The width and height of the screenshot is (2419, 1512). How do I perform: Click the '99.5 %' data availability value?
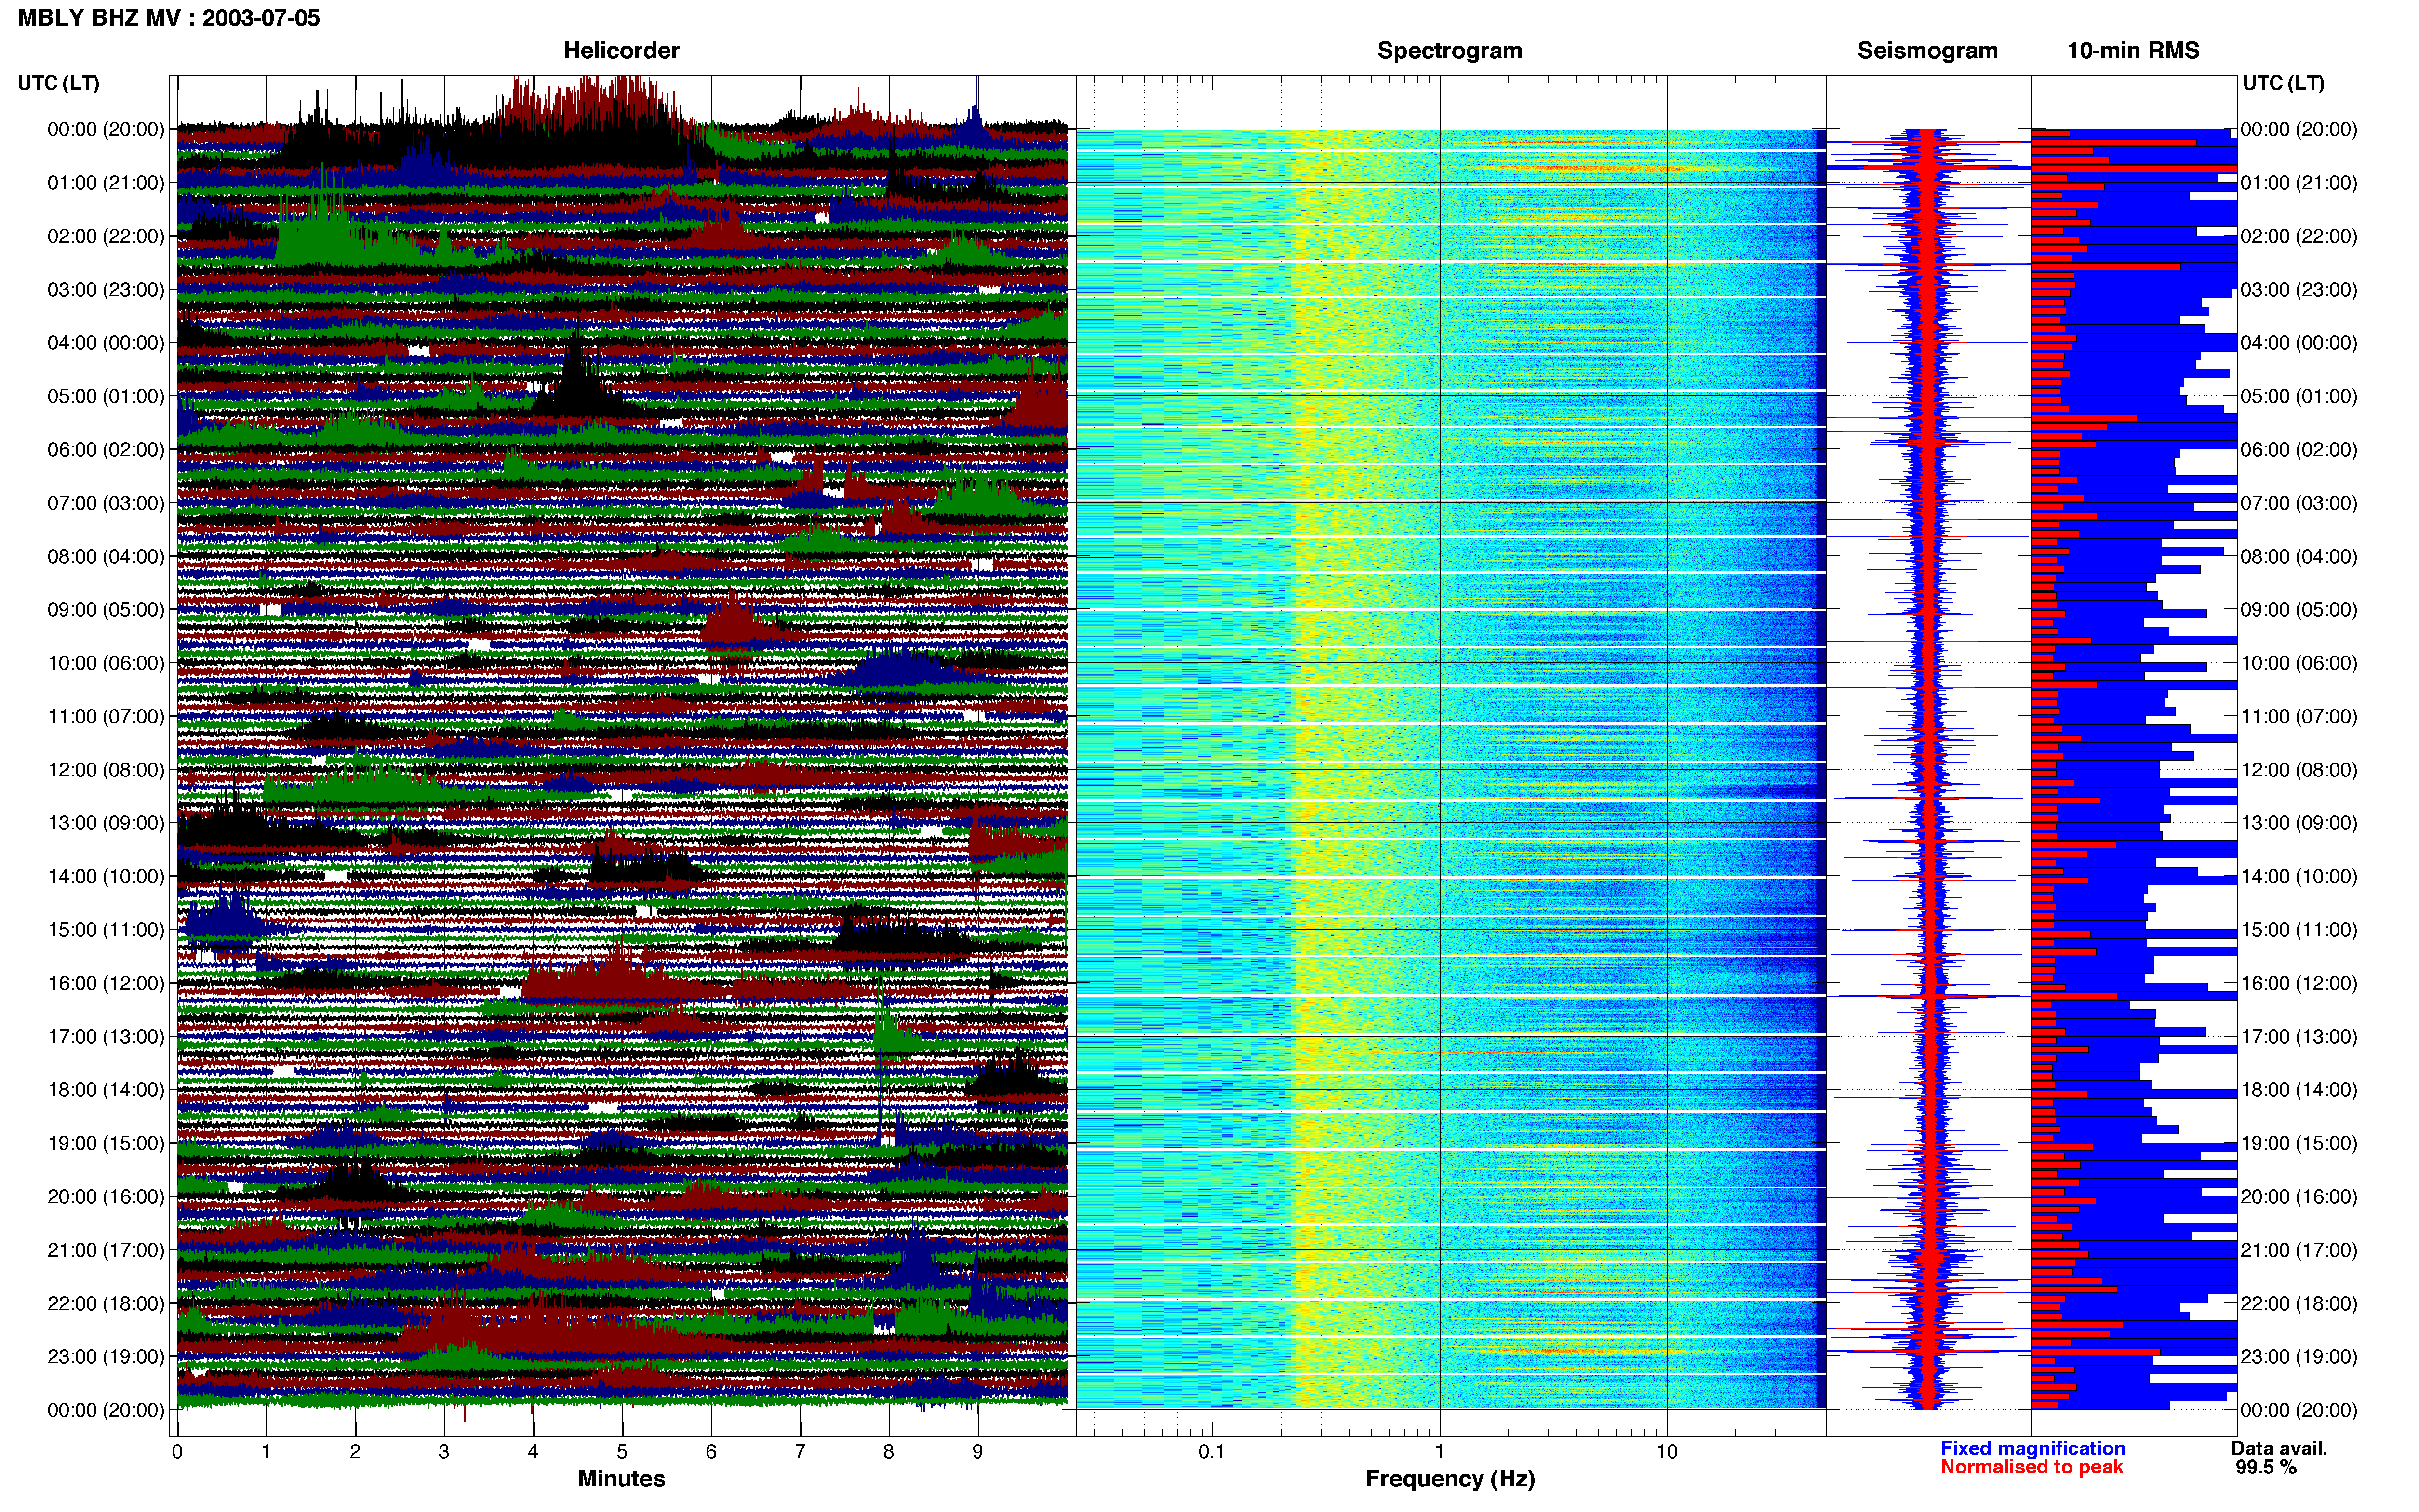[2266, 1467]
